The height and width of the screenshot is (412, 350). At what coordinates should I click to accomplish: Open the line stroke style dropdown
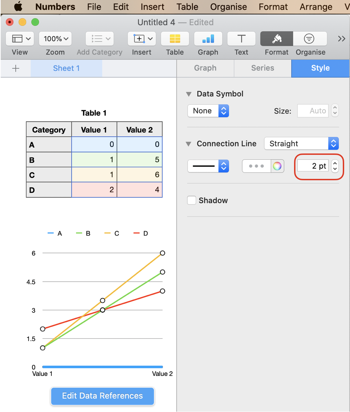coord(208,166)
